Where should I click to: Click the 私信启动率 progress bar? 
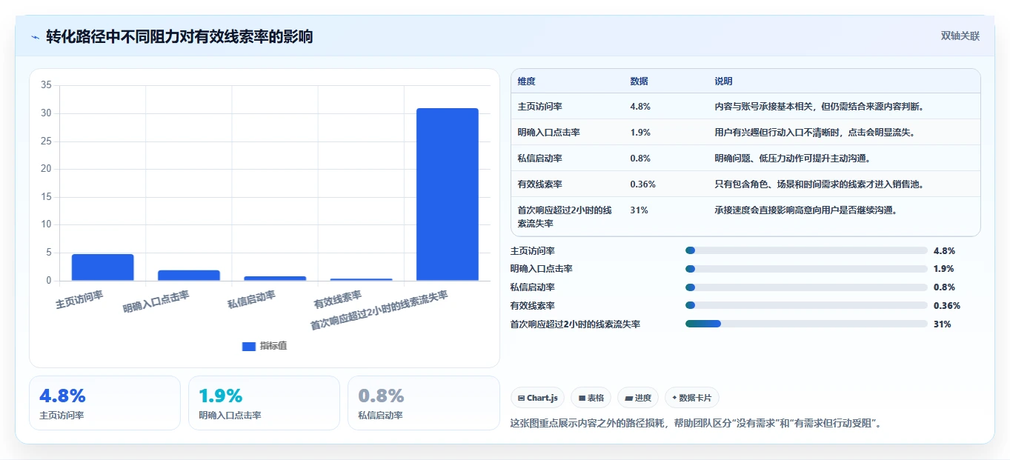pos(806,287)
